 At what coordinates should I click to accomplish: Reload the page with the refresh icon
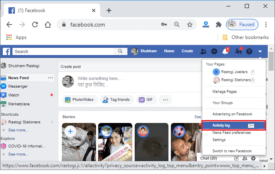[35, 25]
